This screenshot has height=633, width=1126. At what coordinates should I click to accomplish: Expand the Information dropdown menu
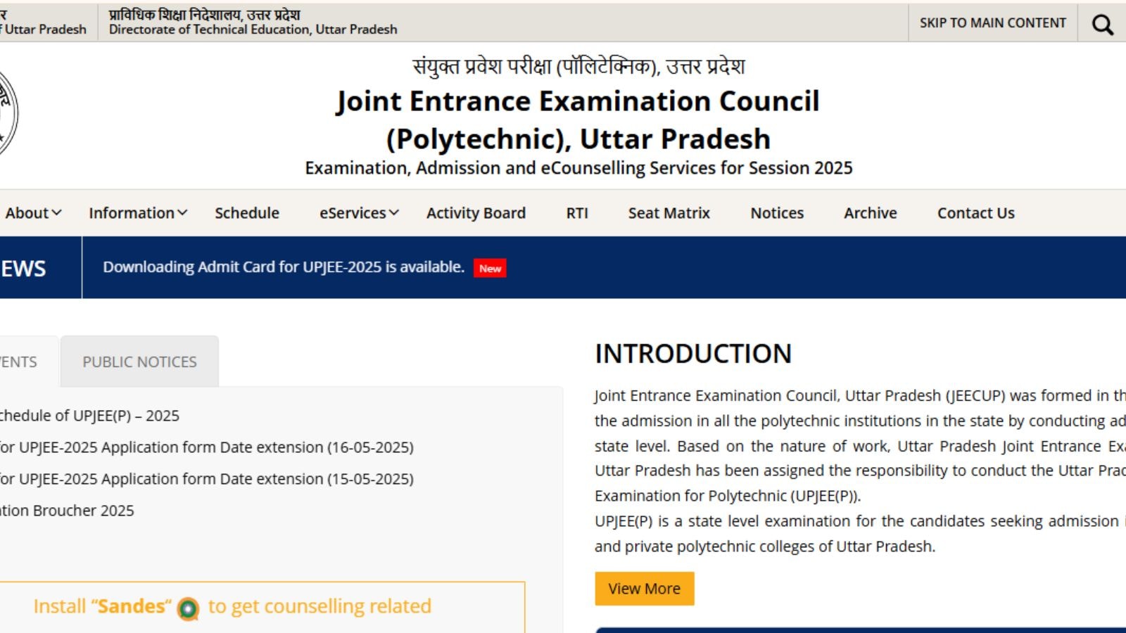[x=138, y=213]
